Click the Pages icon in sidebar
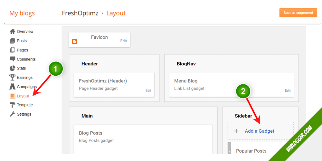This screenshot has height=161, width=322. click(x=13, y=50)
